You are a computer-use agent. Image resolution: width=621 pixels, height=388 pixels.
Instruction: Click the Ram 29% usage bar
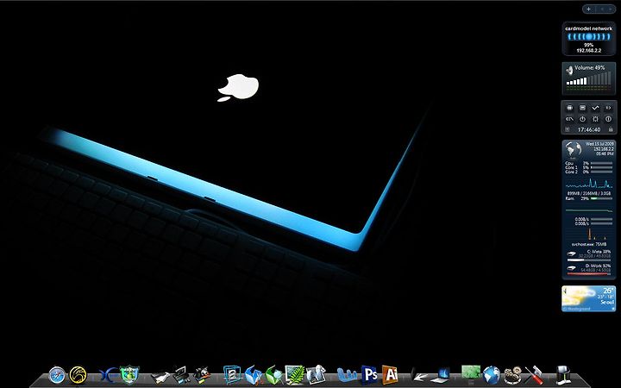[601, 199]
